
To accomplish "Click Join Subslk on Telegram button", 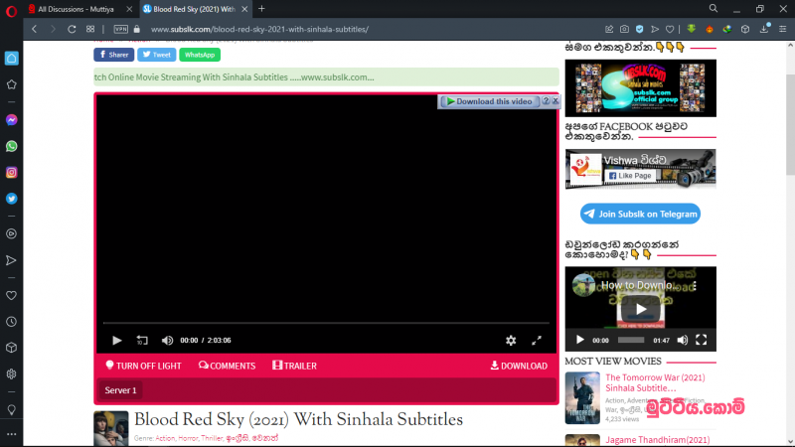I will click(640, 214).
